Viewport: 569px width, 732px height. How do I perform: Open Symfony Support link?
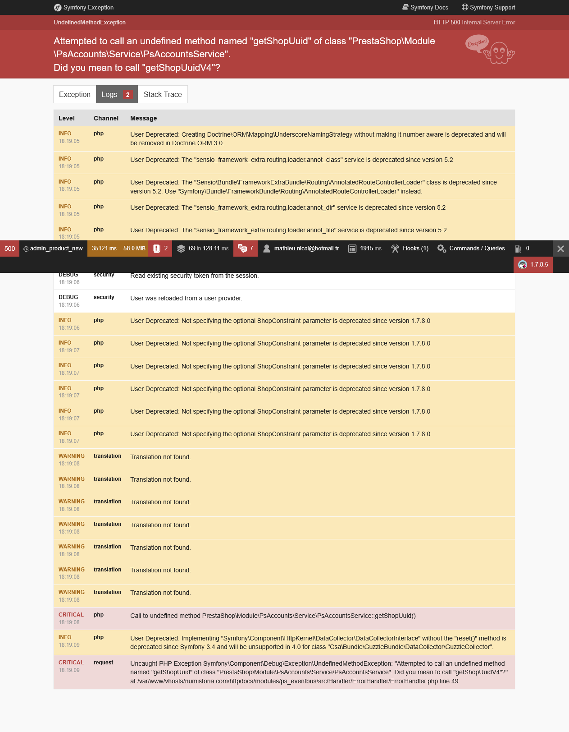(x=488, y=8)
